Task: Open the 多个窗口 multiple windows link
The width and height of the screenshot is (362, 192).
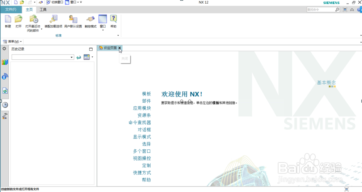Action: [142, 151]
